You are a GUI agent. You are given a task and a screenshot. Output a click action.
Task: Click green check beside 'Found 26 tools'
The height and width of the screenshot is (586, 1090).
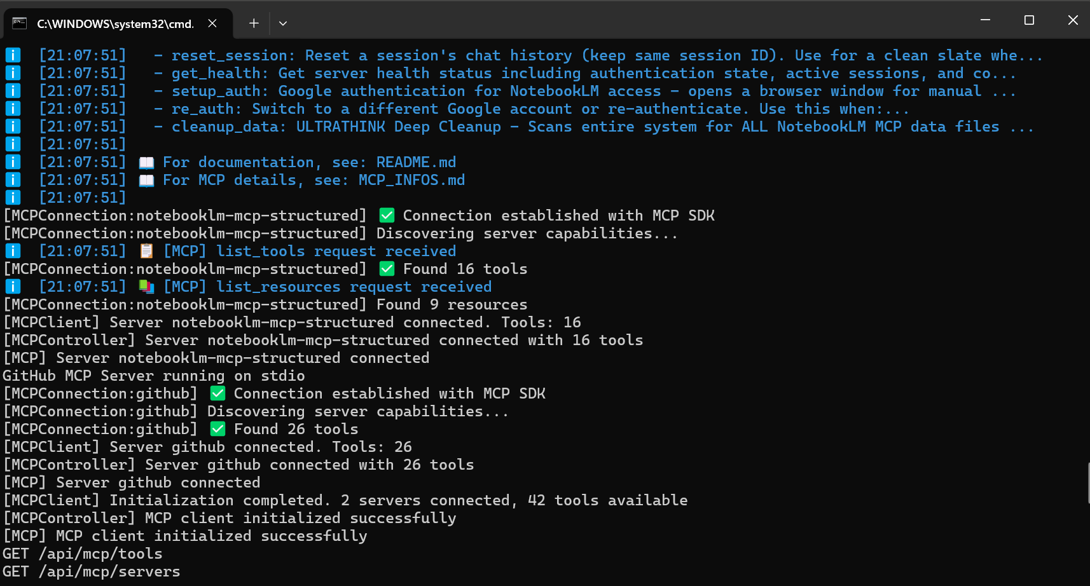tap(217, 429)
